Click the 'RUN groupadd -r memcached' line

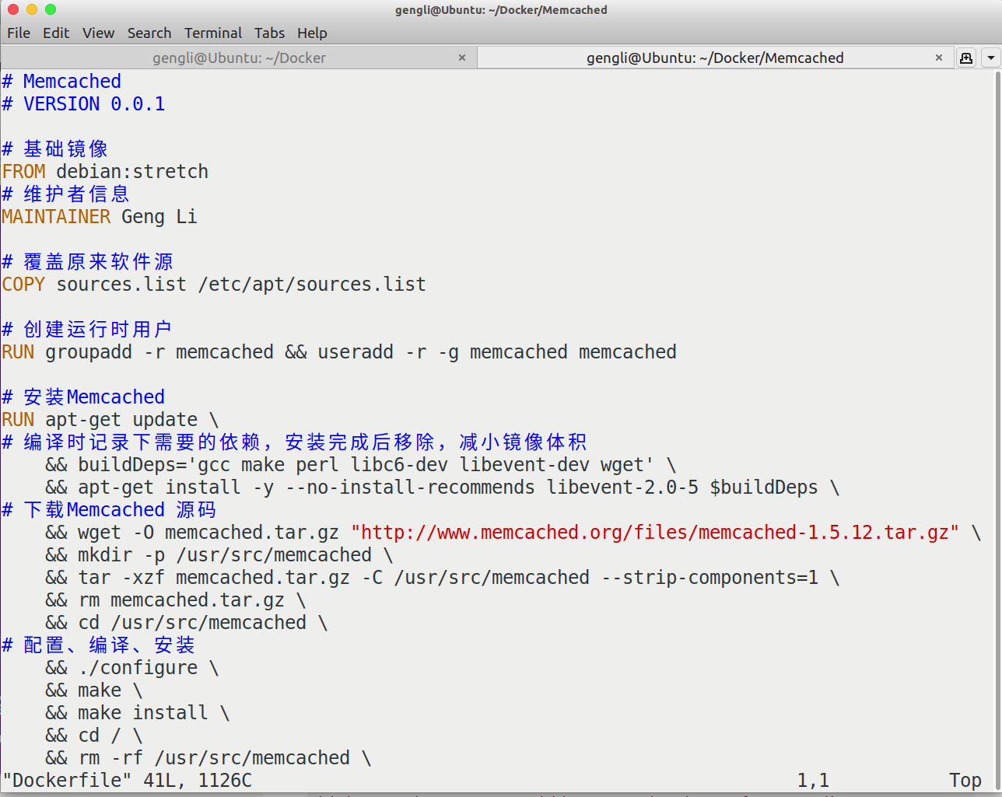tap(339, 352)
